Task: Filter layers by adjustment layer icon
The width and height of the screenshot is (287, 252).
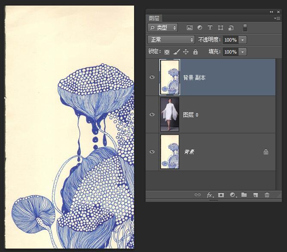Action: coord(200,27)
